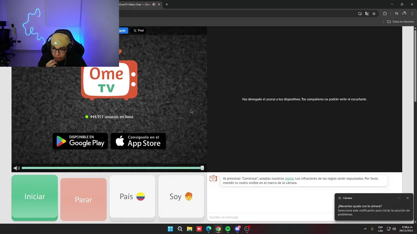The image size is (417, 234).
Task: Click the install app icon in address bar
Action: 360,14
